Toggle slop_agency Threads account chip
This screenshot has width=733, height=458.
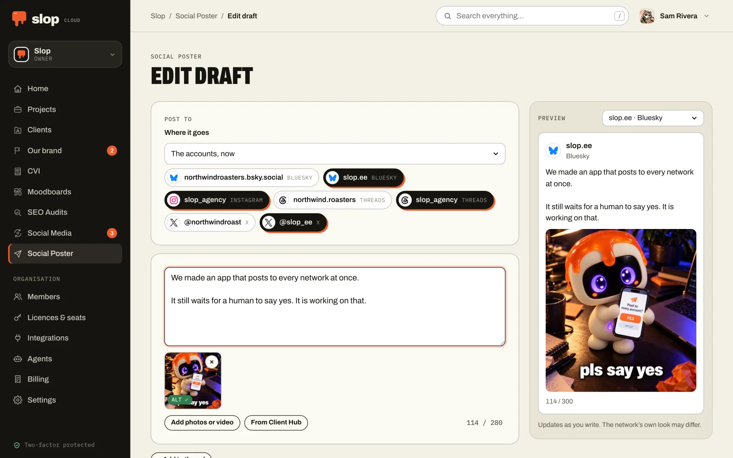(445, 200)
